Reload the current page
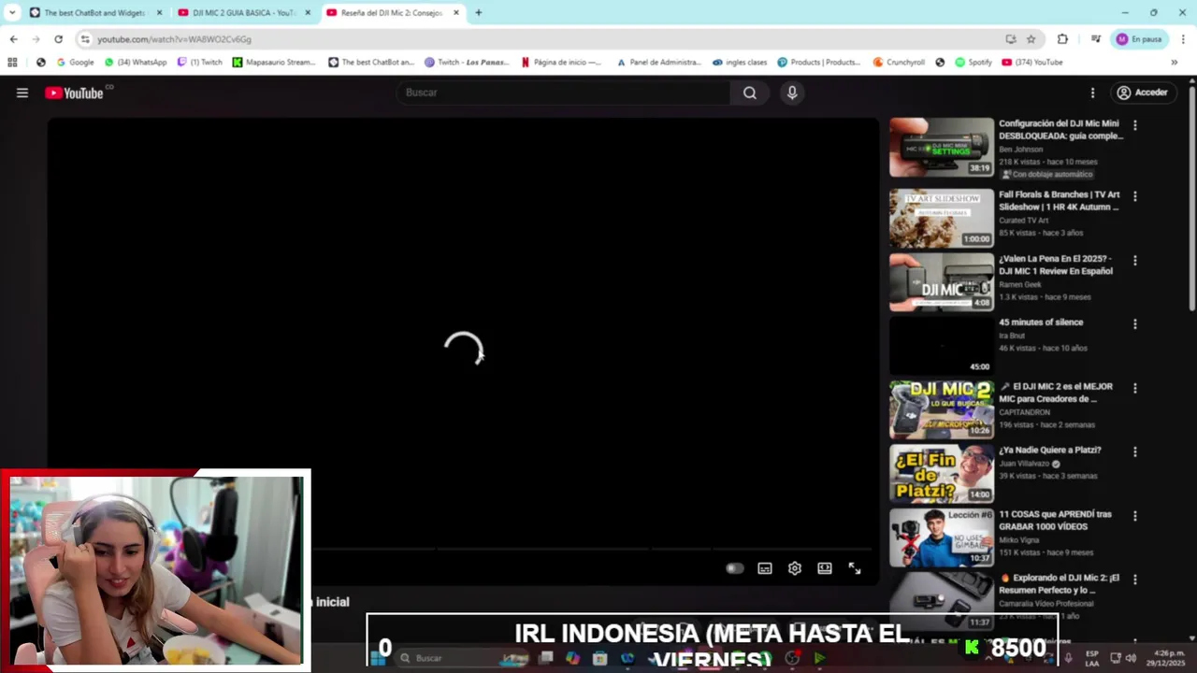 (58, 39)
